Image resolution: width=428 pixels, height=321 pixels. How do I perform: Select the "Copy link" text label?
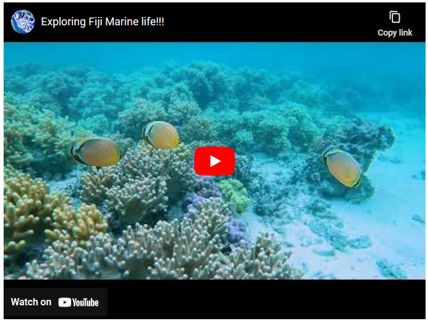[x=395, y=33]
